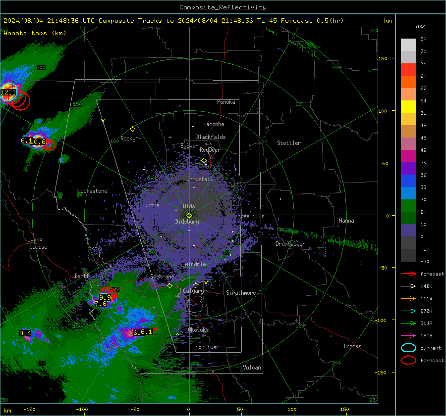Select the orange 111V track arrow

tap(408, 298)
